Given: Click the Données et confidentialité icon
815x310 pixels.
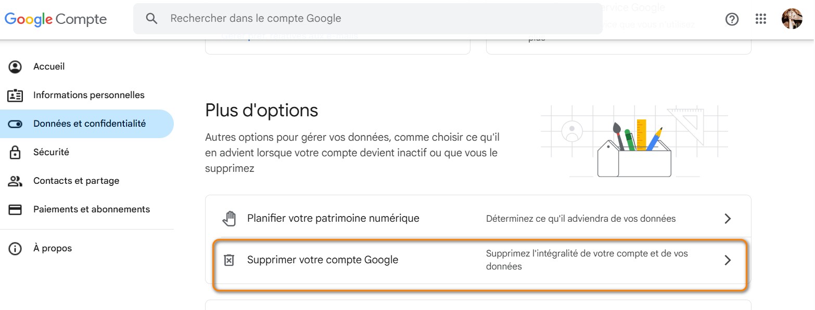Looking at the screenshot, I should click(x=16, y=124).
